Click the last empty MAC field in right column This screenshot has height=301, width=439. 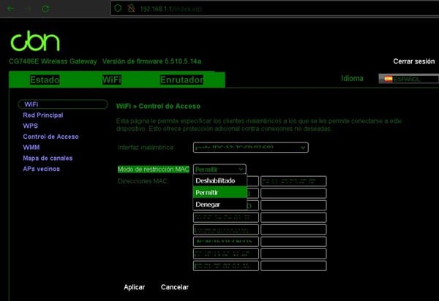[293, 266]
